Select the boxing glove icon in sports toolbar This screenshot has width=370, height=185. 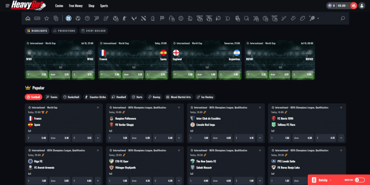point(293,18)
